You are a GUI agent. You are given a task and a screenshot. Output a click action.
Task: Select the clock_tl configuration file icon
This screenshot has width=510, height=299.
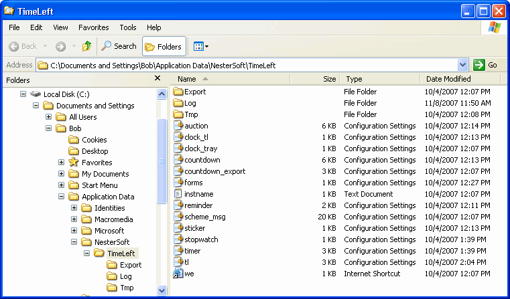click(178, 137)
